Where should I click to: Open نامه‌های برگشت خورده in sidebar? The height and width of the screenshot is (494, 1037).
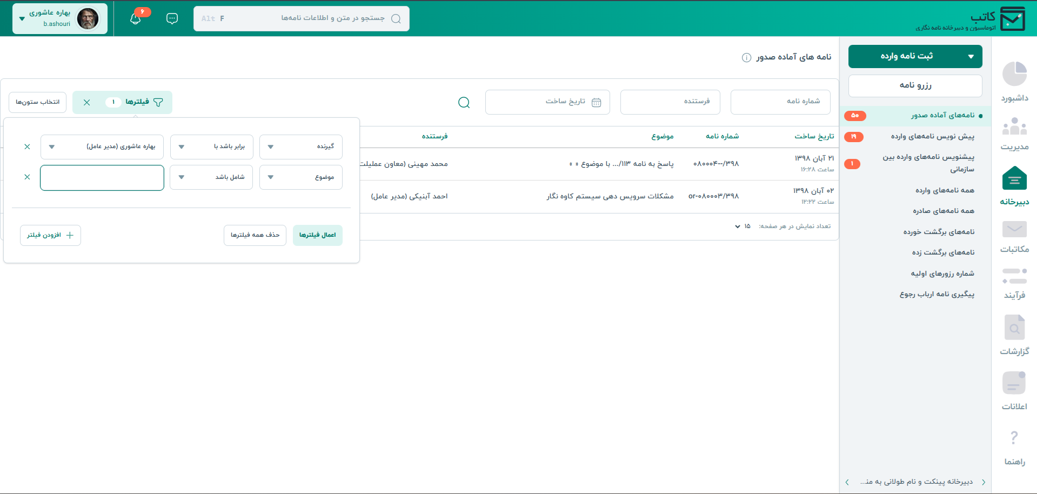(x=939, y=232)
